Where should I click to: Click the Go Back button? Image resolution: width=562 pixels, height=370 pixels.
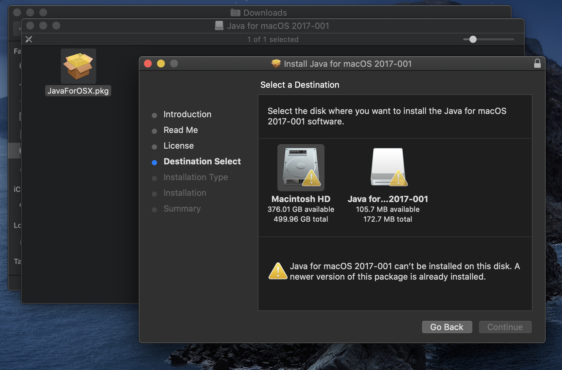(447, 327)
